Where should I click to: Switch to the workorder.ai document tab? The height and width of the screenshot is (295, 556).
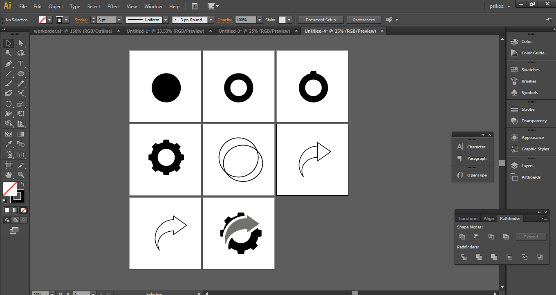tap(73, 31)
